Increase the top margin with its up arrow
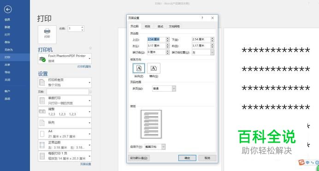 coord(167,38)
